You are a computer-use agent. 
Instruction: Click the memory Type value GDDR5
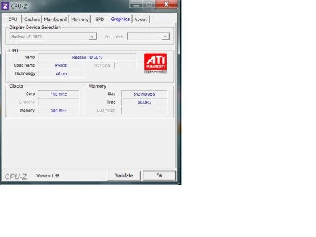pyautogui.click(x=144, y=102)
